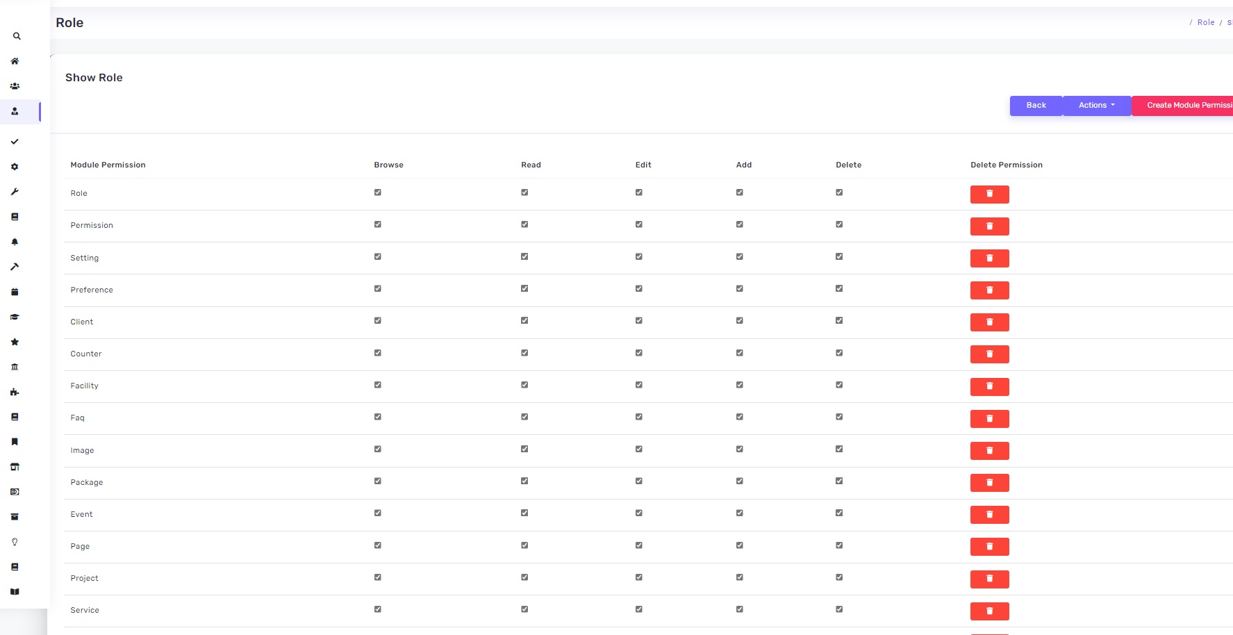This screenshot has height=635, width=1233.
Task: Open the users group icon in sidebar
Action: [15, 86]
